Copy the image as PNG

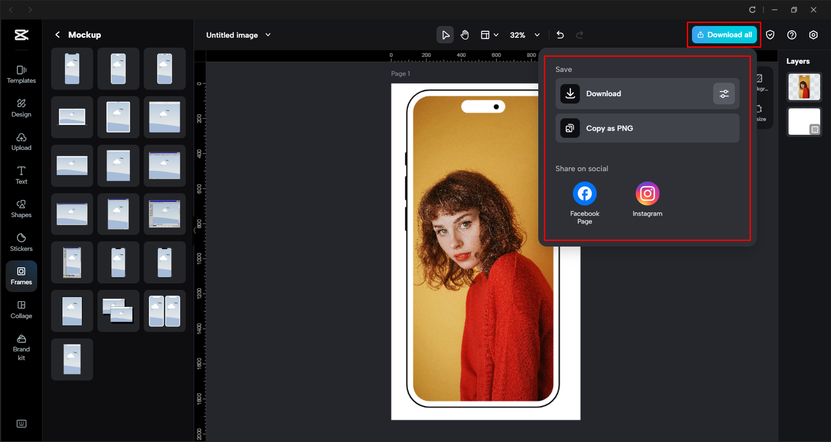pos(647,128)
